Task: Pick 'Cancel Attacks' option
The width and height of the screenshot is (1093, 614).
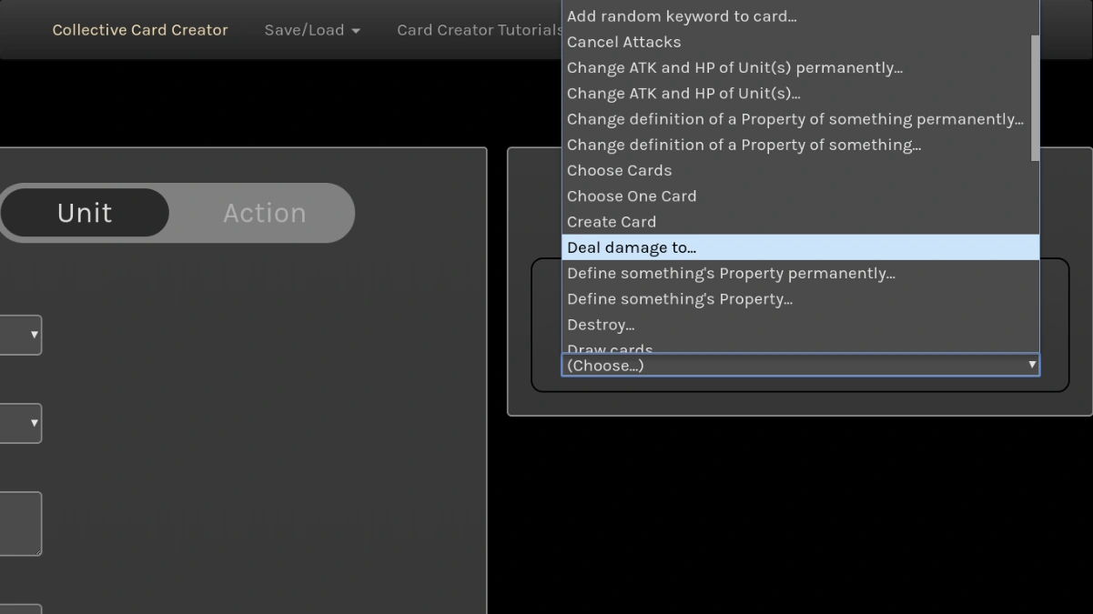Action: pyautogui.click(x=623, y=42)
